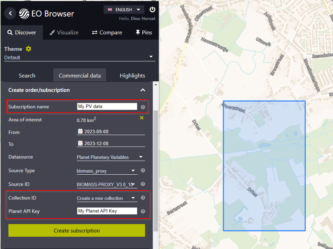Select the Highlights sub-tab
This screenshot has height=249, width=333.
pyautogui.click(x=132, y=75)
